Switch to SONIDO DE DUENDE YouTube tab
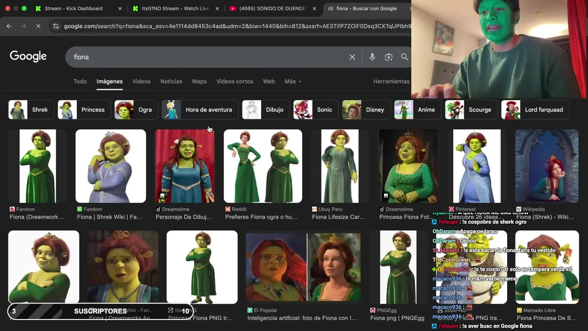 pos(272,8)
